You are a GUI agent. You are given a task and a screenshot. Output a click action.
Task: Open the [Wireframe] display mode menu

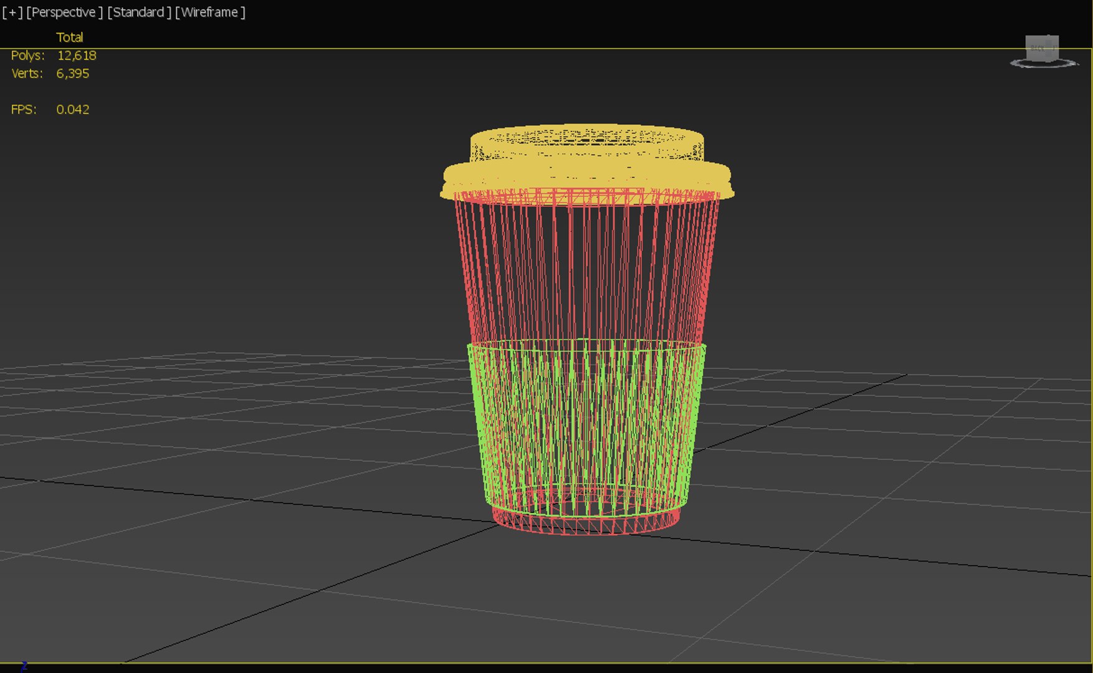tap(210, 12)
